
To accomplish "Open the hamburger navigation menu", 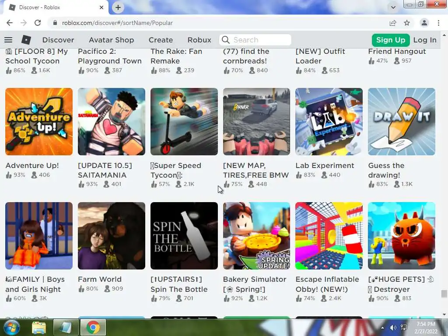I will tap(8, 40).
